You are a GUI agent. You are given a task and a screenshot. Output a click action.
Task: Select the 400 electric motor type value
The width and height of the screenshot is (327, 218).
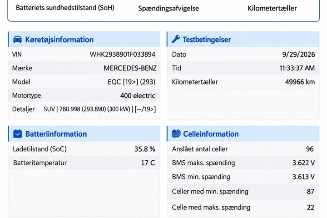138,95
